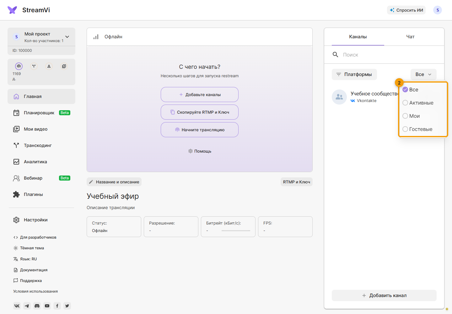Click Скопируйте RTMP и Ключ button
The image size is (452, 314).
click(x=200, y=112)
